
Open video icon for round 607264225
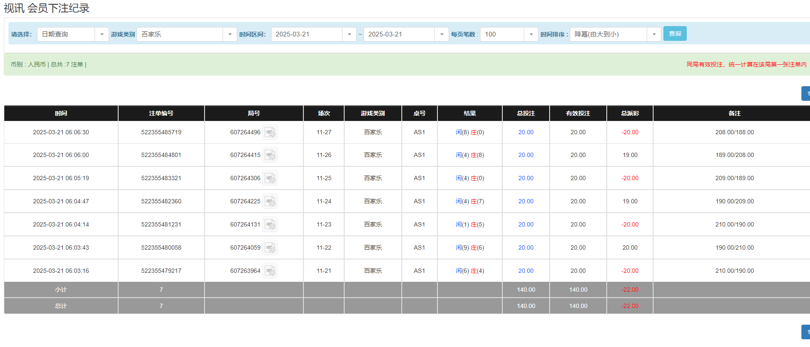pyautogui.click(x=270, y=202)
